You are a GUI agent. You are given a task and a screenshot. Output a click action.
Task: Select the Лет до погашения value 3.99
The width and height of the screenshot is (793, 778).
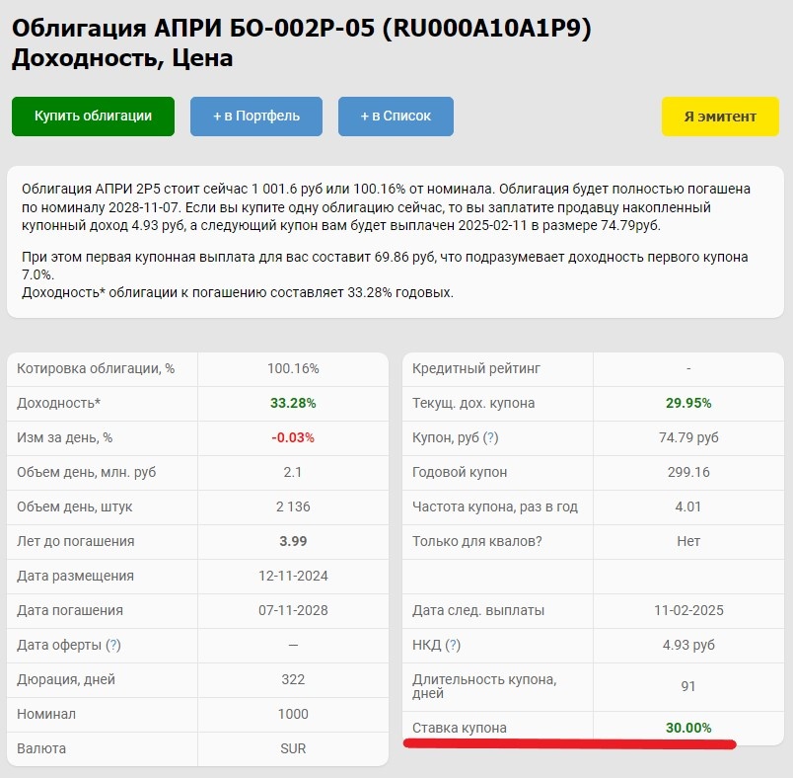293,541
